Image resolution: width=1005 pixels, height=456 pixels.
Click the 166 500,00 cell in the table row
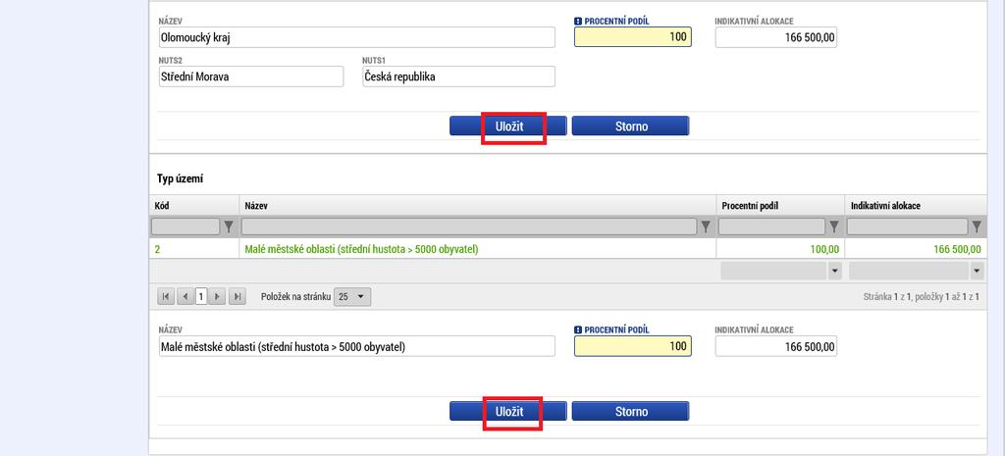(916, 249)
